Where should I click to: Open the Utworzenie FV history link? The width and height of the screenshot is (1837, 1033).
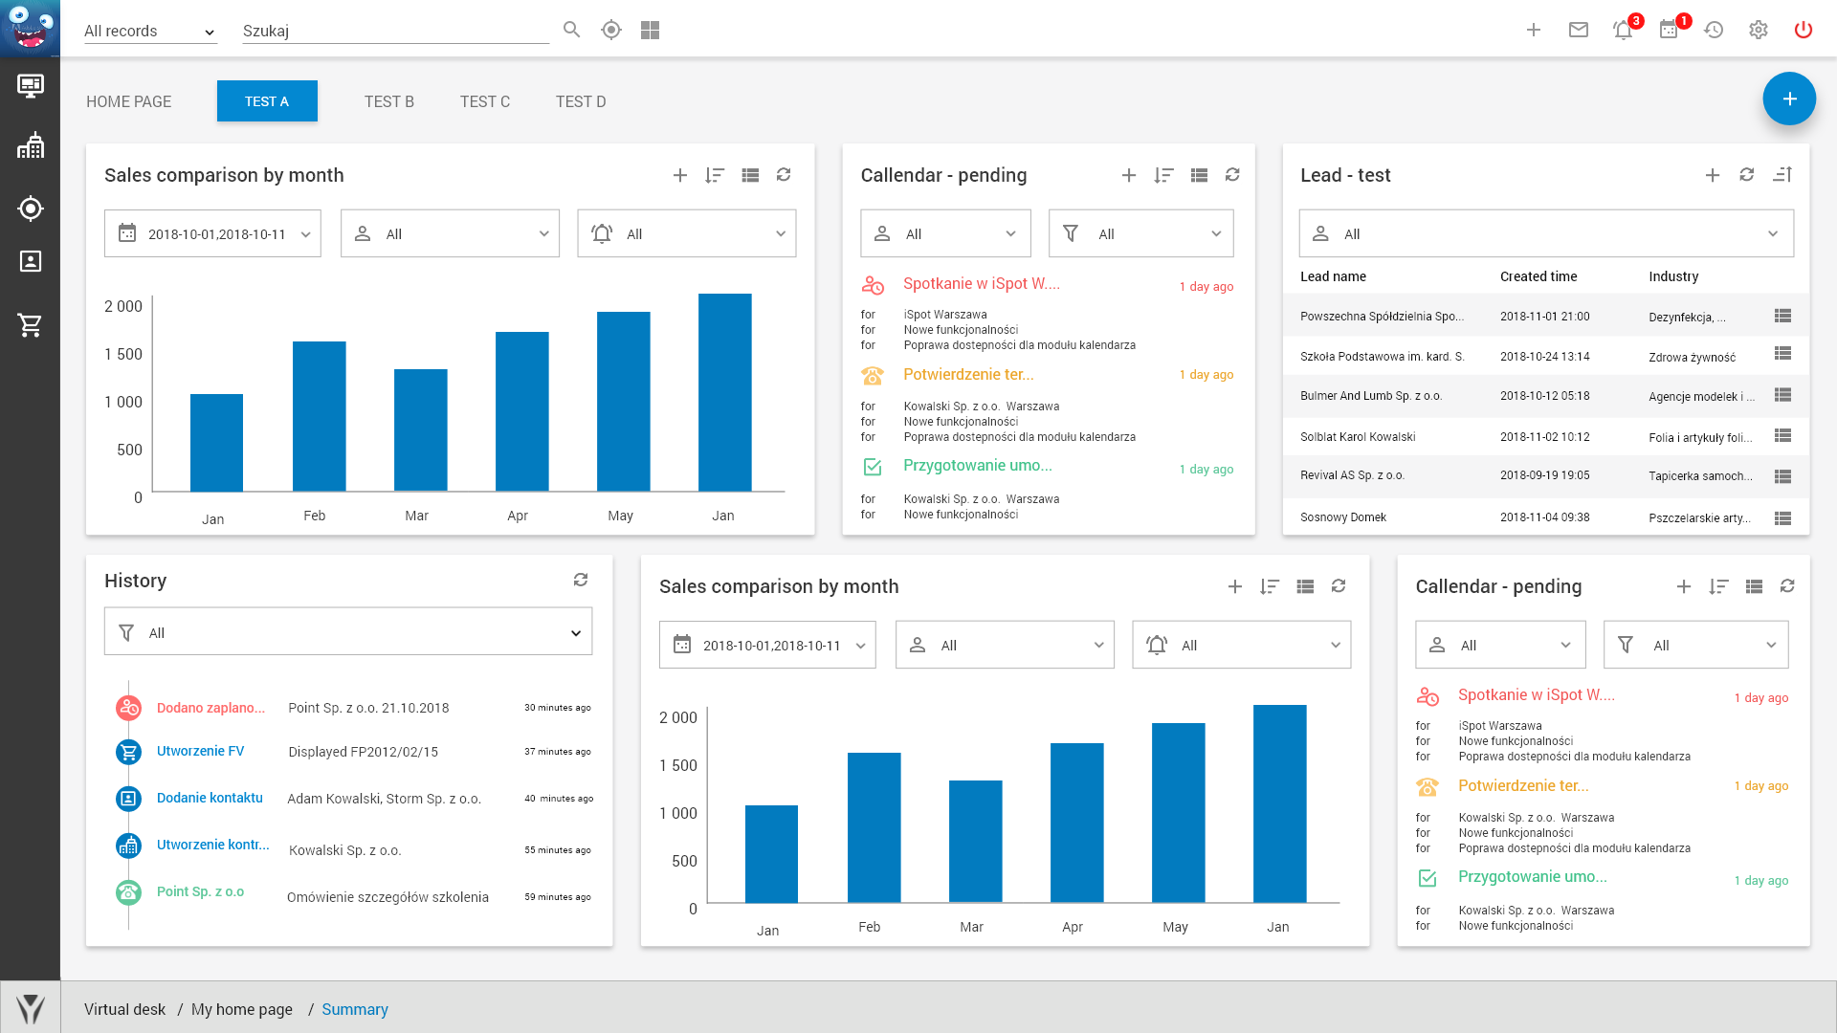pos(200,751)
